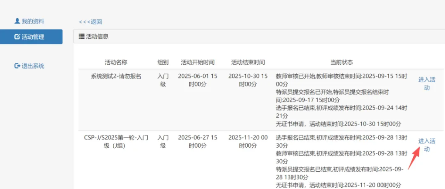Click the 2025-11-20 end time cell
The width and height of the screenshot is (445, 189).
248,142
